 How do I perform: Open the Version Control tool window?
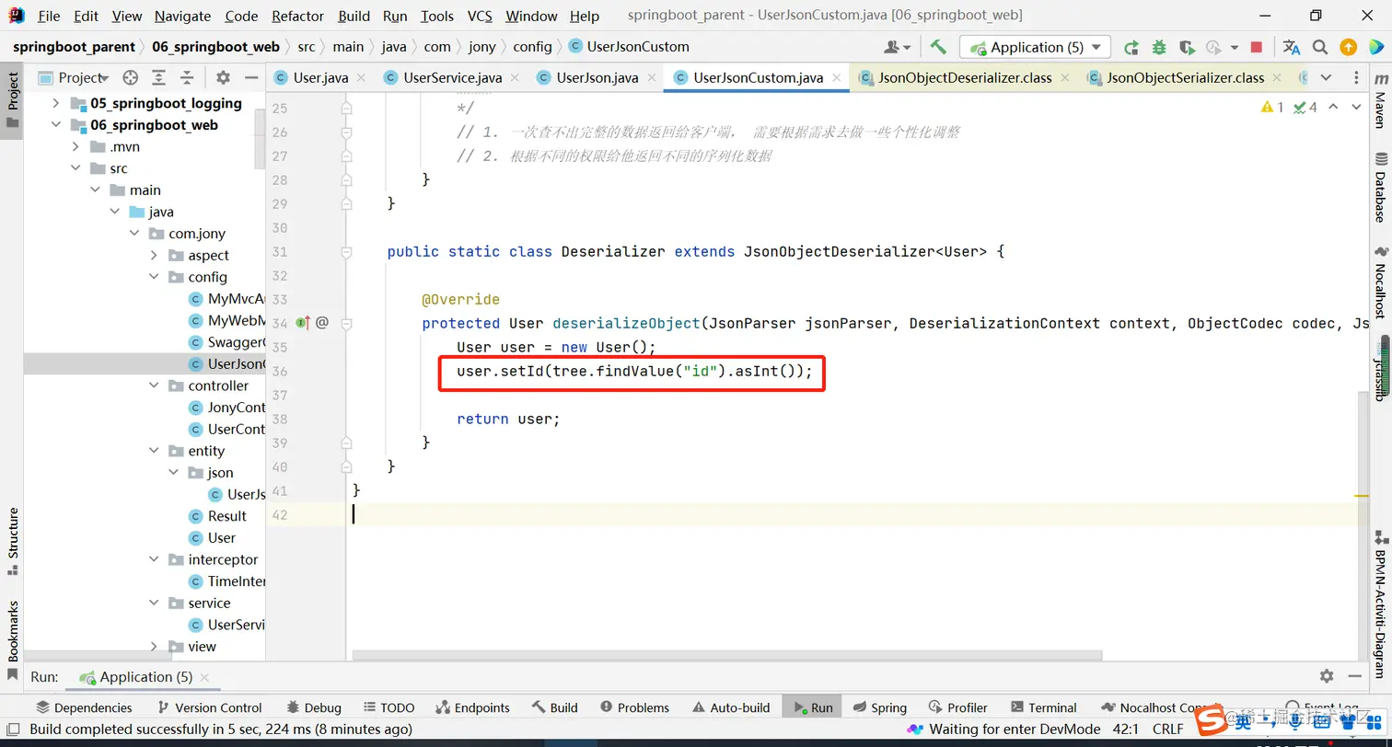[210, 707]
